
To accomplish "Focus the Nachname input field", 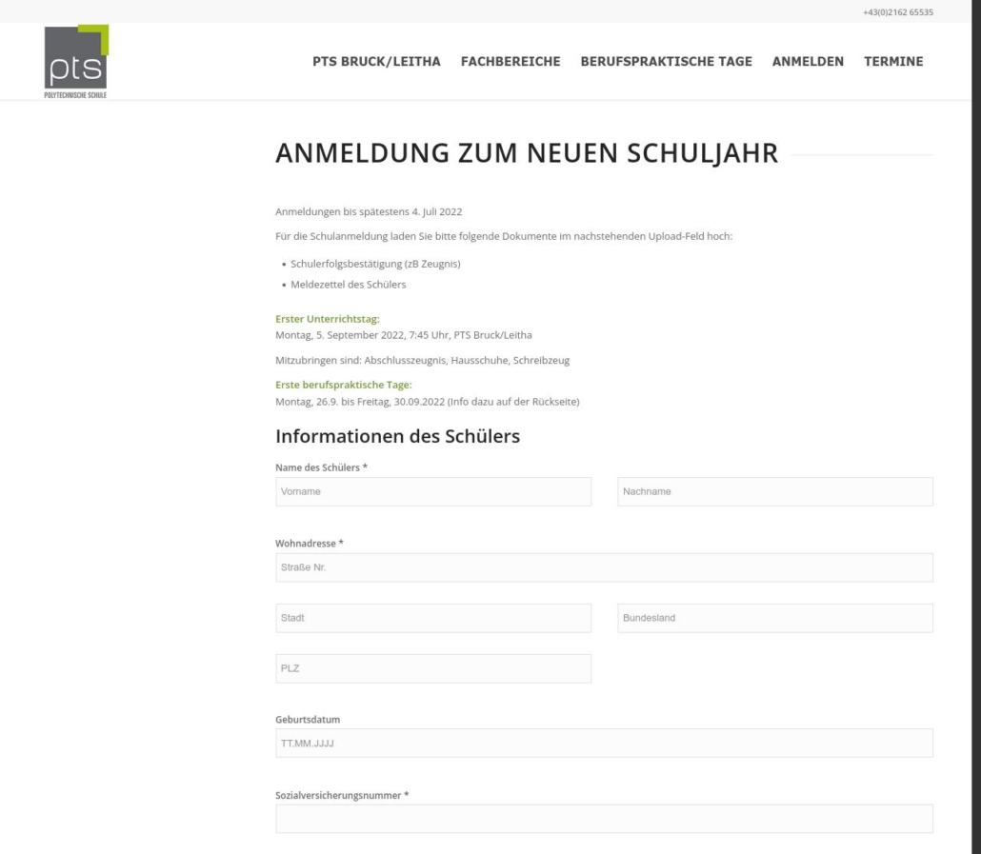I will [x=775, y=491].
